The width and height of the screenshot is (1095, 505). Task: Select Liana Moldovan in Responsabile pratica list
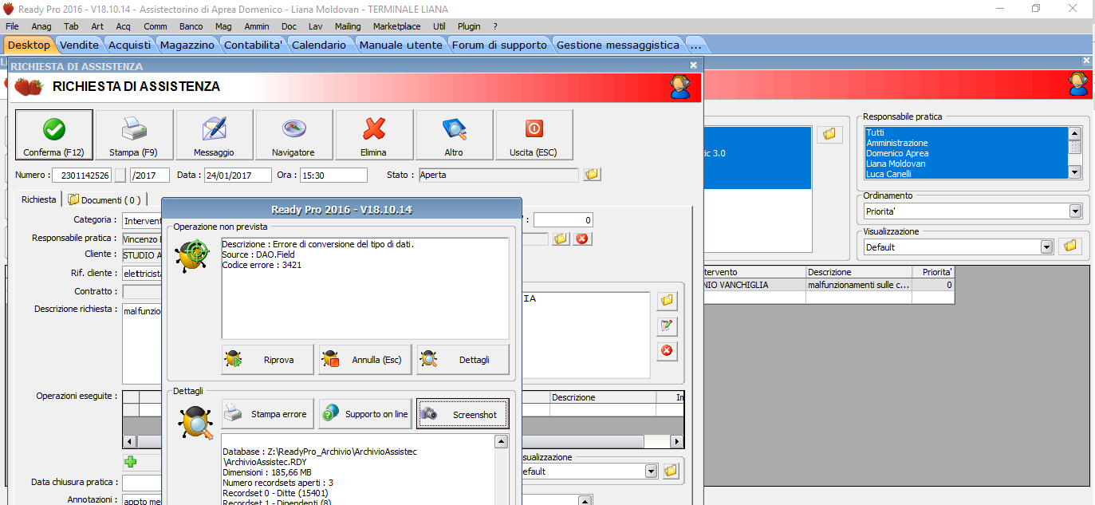click(x=966, y=164)
